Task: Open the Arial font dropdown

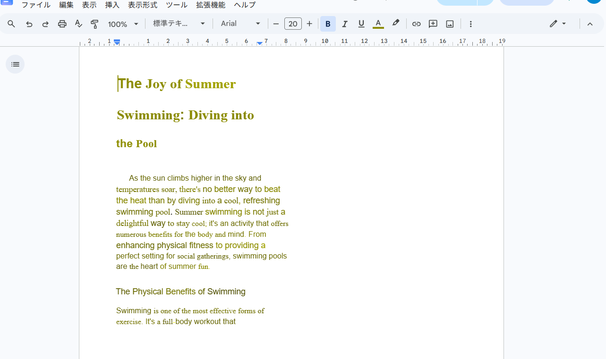Action: click(240, 24)
